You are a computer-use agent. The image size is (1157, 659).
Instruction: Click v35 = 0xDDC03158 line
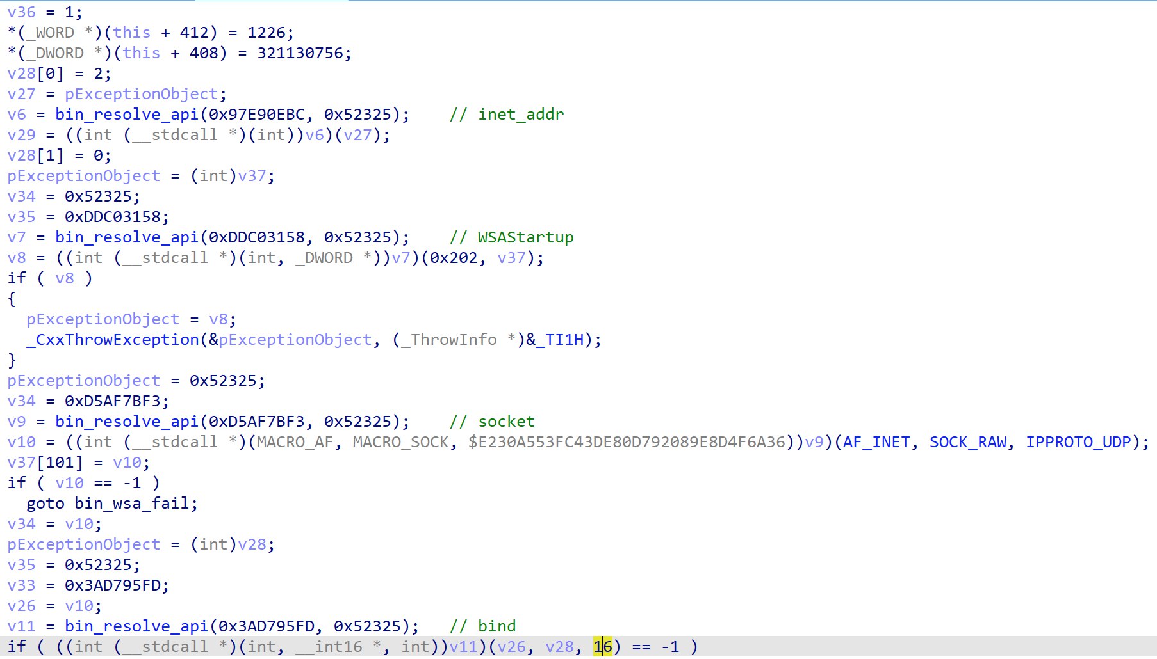coord(88,217)
